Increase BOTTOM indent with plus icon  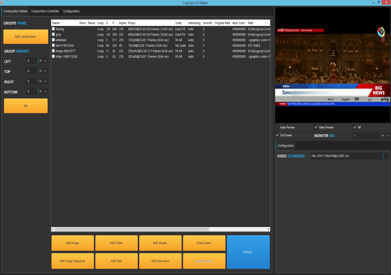40,91
